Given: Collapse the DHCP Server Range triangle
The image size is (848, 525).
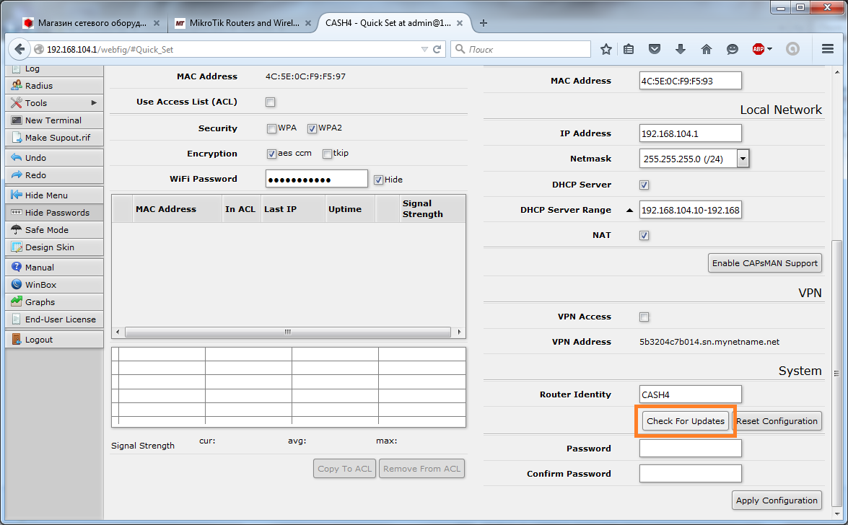Looking at the screenshot, I should click(629, 211).
